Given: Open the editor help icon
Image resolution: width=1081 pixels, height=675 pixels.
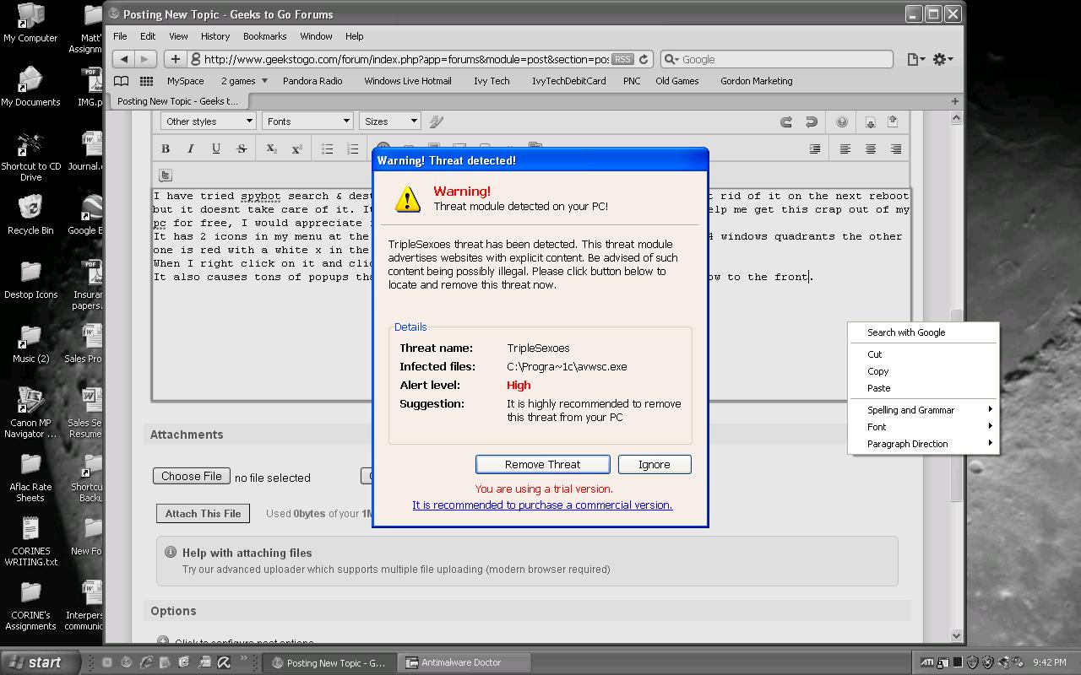Looking at the screenshot, I should [x=842, y=121].
